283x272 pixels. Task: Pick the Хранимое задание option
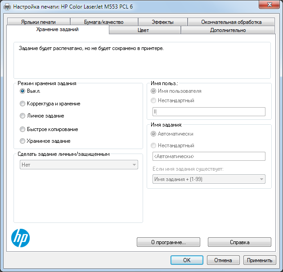point(22,141)
